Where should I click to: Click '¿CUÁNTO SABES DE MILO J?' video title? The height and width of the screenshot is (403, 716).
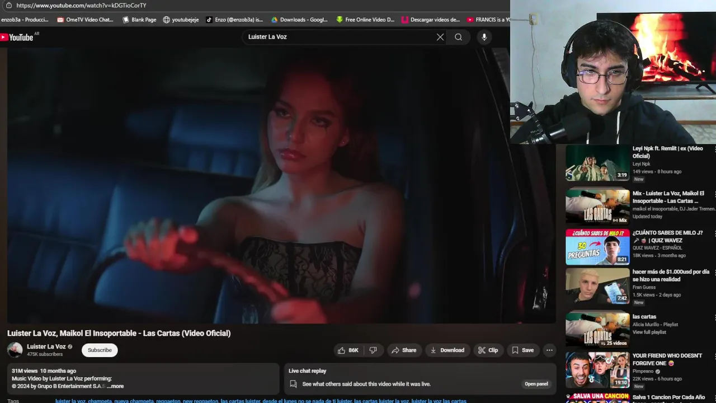(x=667, y=236)
